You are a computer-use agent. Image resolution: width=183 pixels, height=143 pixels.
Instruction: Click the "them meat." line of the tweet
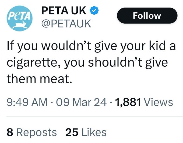pos(39,78)
